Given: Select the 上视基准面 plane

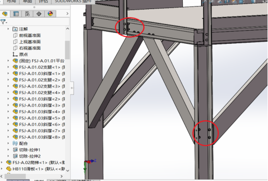Looking at the screenshot, I should (x=30, y=42).
